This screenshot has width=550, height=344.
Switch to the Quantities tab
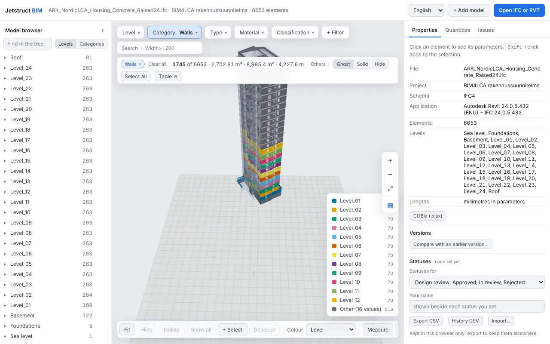(458, 30)
